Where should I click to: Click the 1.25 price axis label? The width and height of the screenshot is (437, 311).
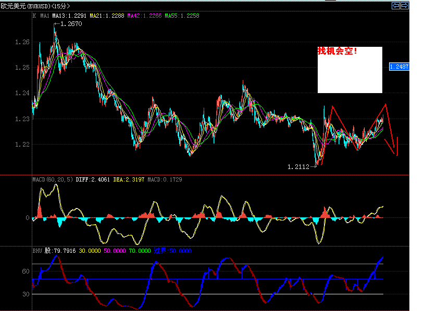tap(22, 68)
